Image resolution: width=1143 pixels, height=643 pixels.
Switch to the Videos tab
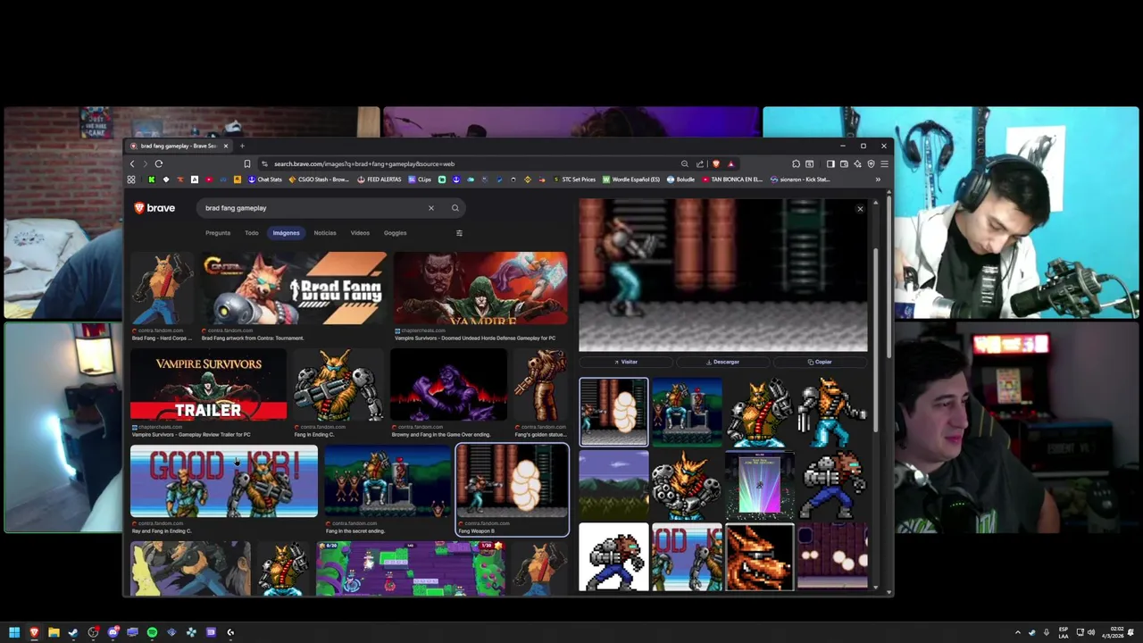pyautogui.click(x=360, y=233)
